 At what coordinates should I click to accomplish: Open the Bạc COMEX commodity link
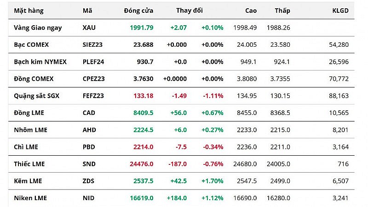pos(31,44)
